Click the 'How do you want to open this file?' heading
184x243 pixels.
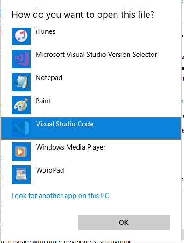(83, 15)
